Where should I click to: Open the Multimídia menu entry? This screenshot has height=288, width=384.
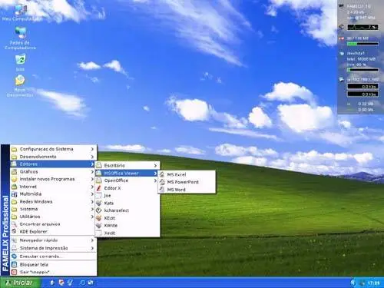53,194
